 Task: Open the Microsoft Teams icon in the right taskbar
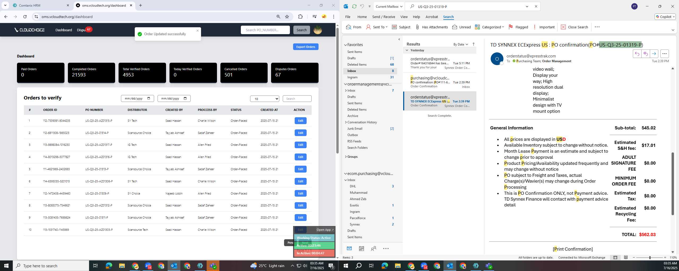pos(489,266)
